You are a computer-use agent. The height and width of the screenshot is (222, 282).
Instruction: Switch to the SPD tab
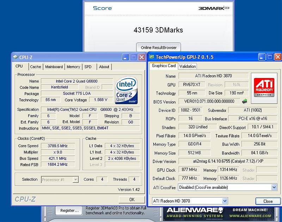click(88, 67)
